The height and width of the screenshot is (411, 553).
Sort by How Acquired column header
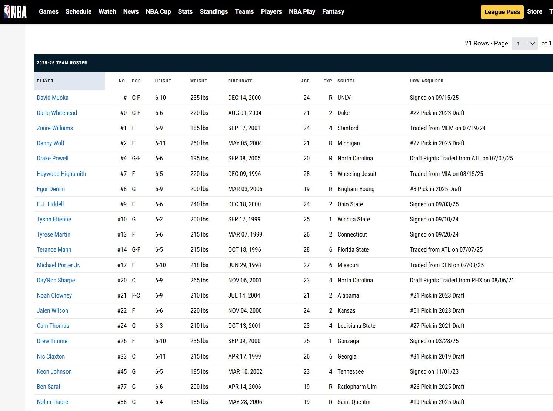click(426, 81)
